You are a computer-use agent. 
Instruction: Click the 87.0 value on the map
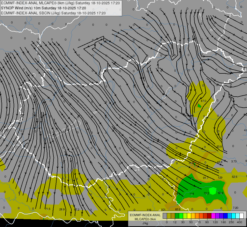click(203, 101)
